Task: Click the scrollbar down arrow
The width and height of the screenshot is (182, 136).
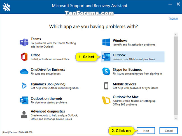Action: coord(176,118)
